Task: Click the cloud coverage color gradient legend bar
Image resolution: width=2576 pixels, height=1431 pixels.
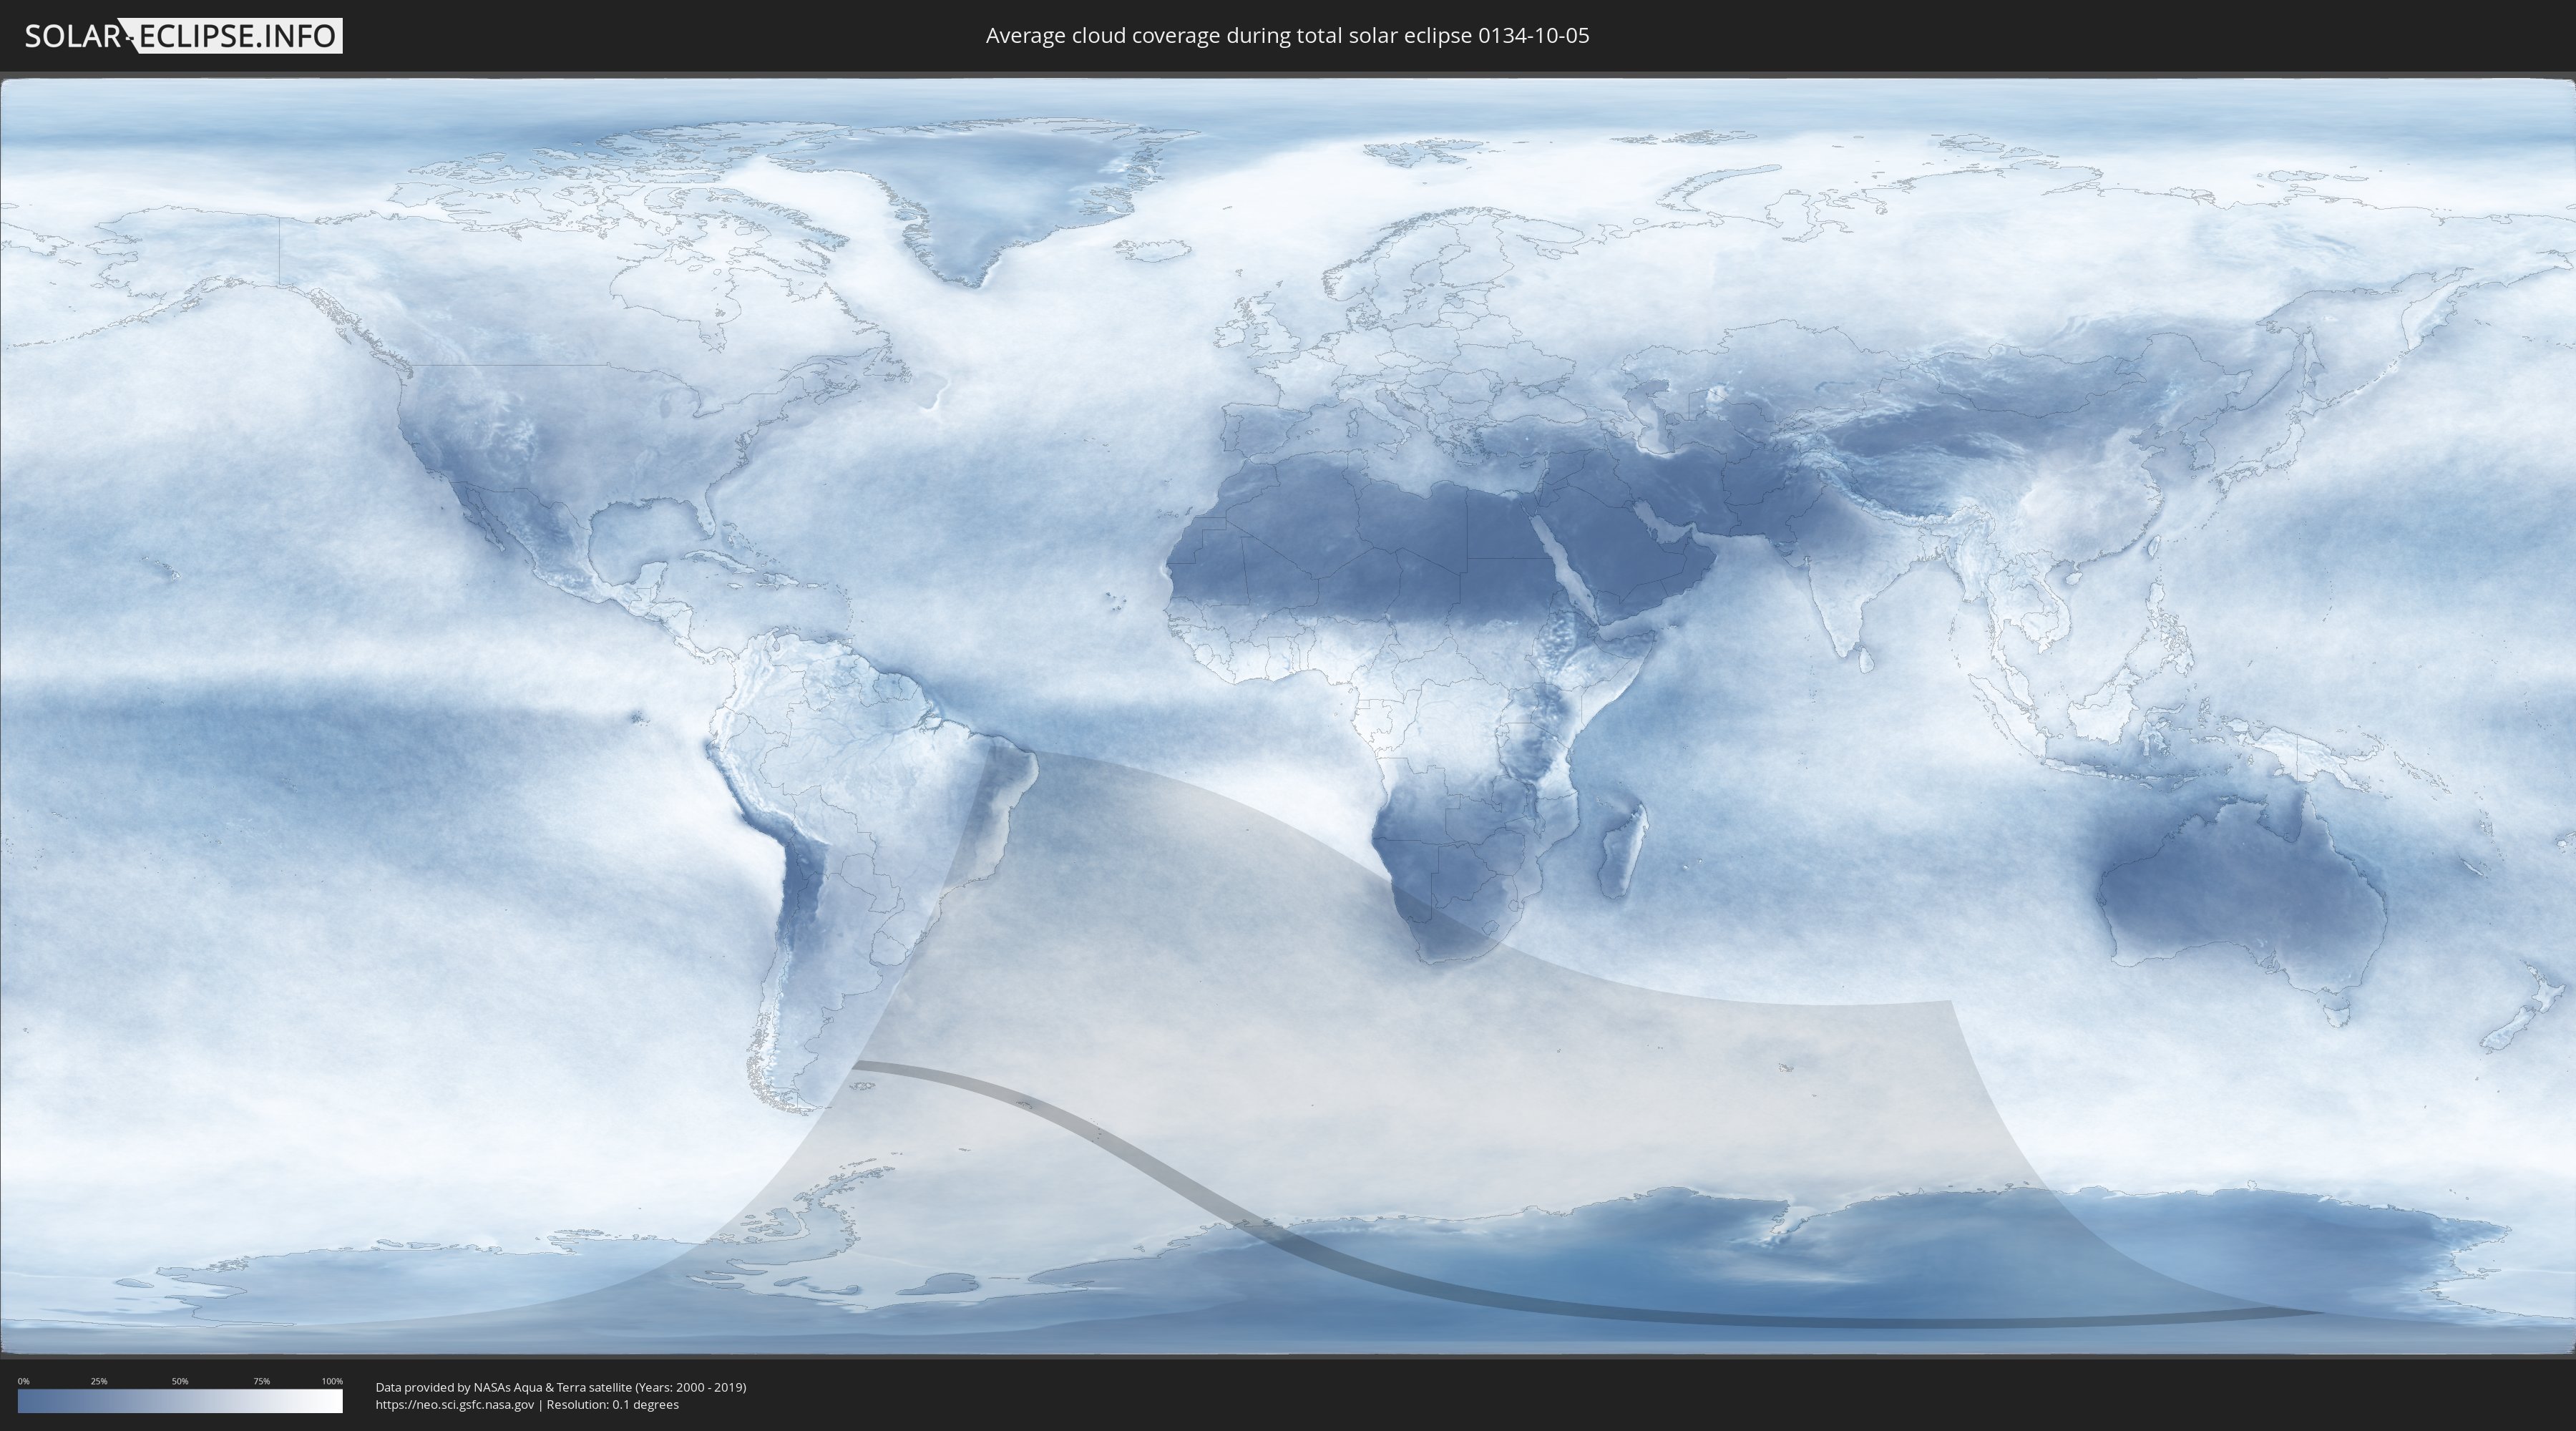Action: click(180, 1401)
